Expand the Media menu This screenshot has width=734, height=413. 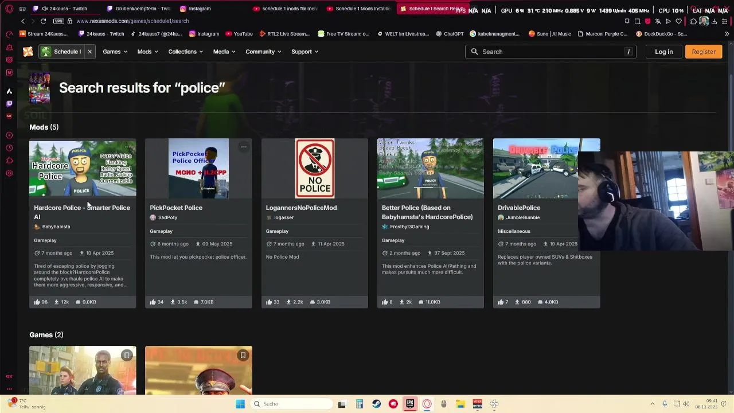[x=224, y=52]
